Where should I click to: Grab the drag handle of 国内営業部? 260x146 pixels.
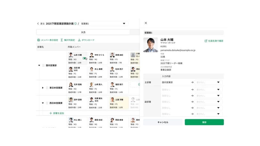tap(43, 65)
